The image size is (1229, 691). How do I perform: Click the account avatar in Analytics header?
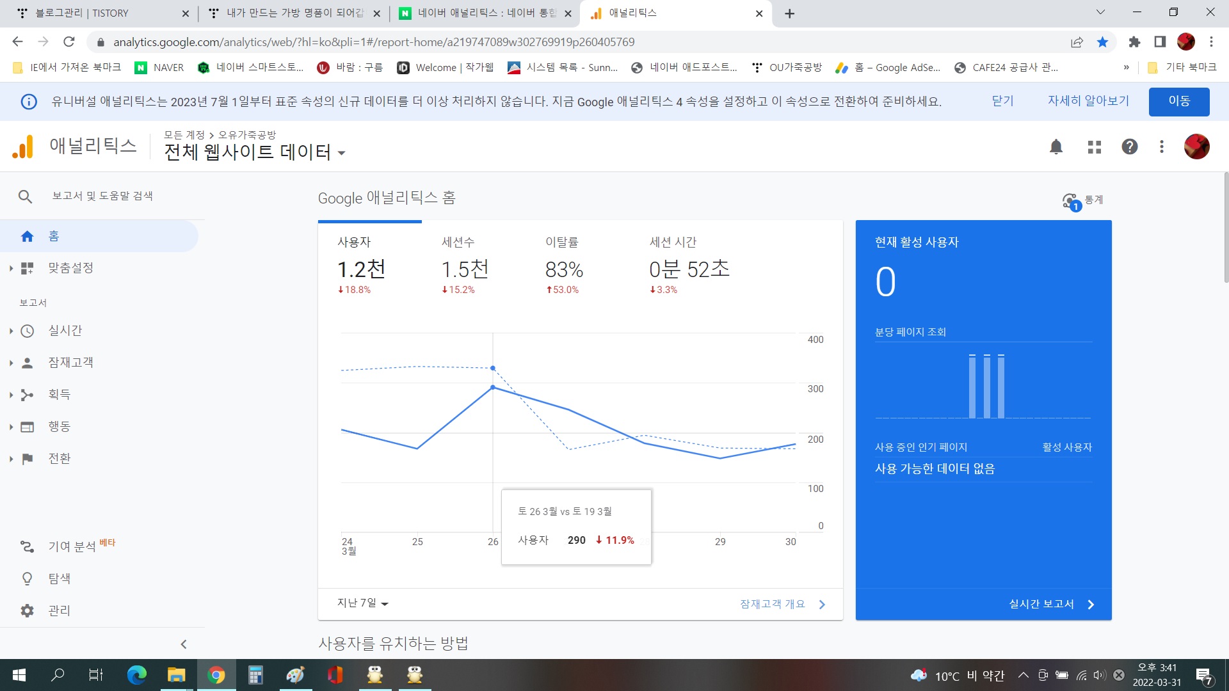tap(1197, 147)
